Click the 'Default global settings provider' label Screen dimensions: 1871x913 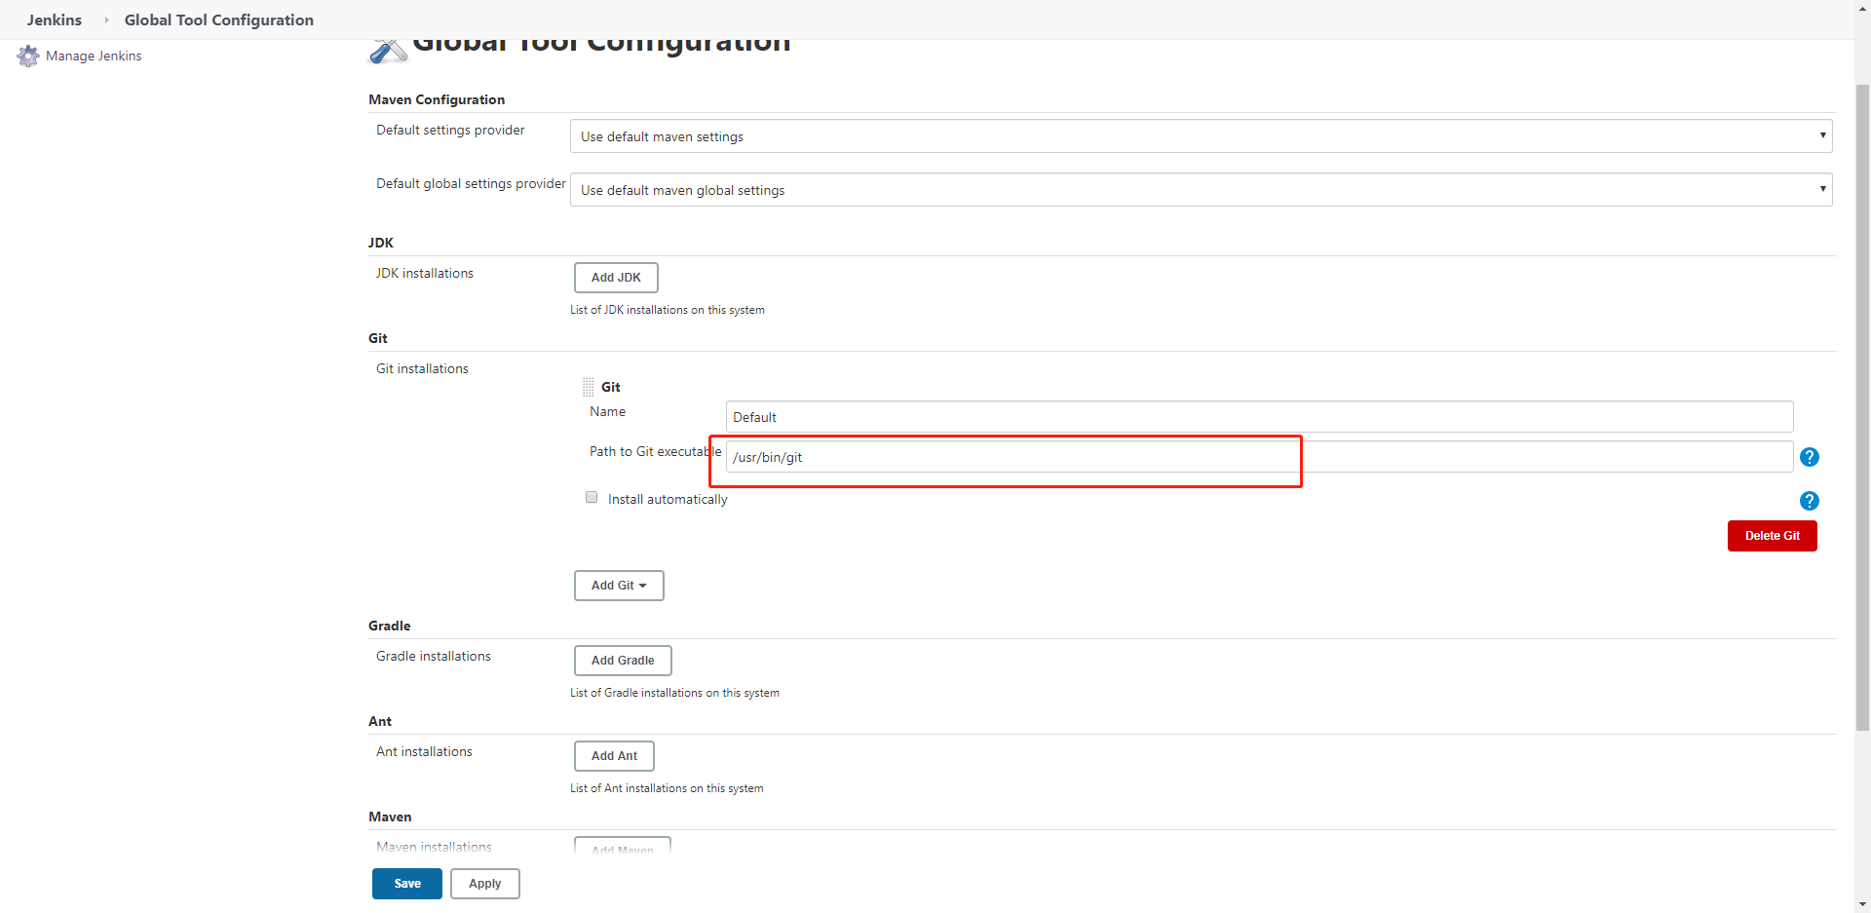pos(471,184)
